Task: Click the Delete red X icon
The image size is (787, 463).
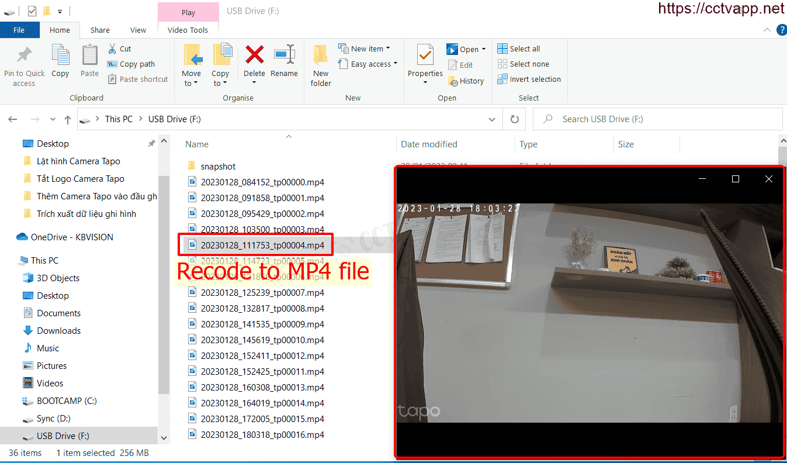Action: pyautogui.click(x=254, y=55)
